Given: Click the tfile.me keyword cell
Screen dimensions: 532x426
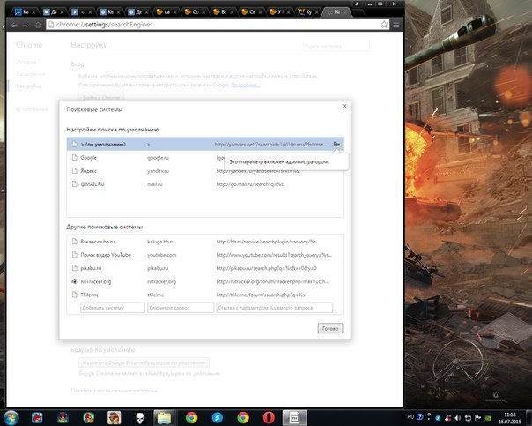Looking at the screenshot, I should click(x=155, y=295).
